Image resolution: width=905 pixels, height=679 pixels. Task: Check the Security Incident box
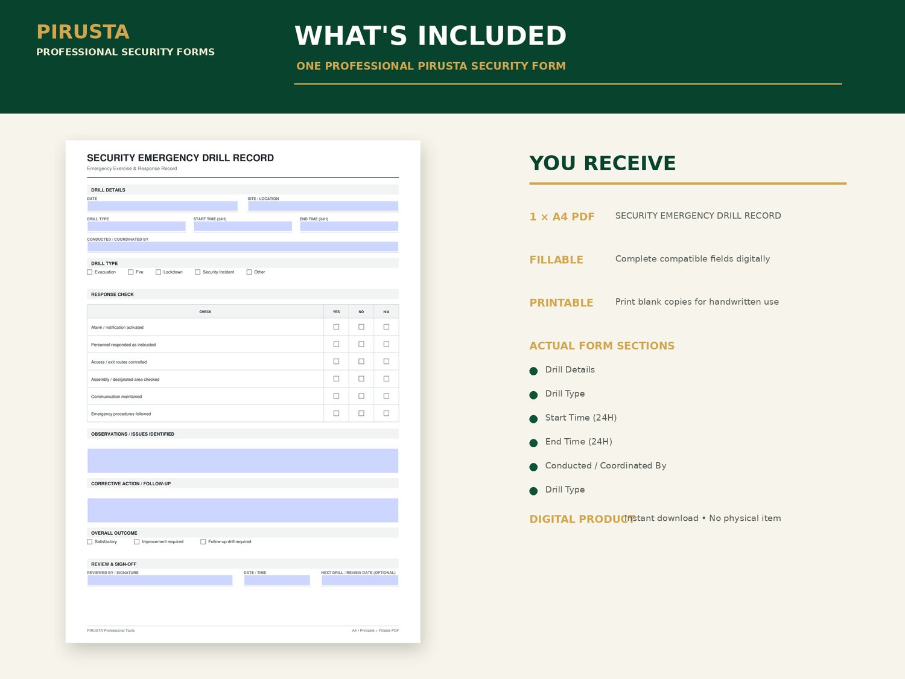point(198,272)
